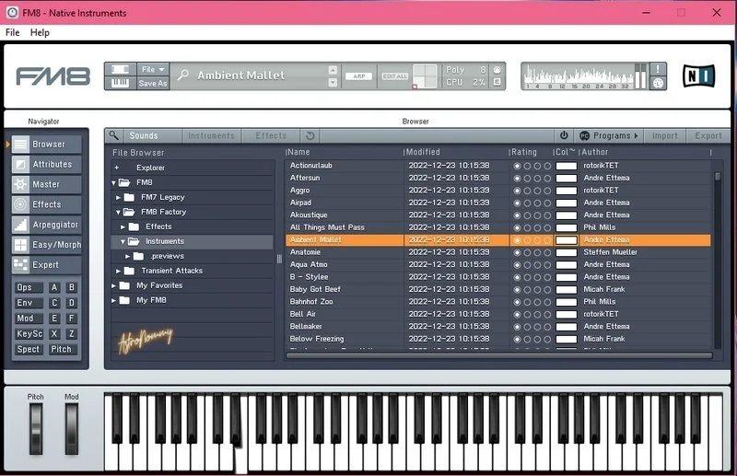Screen dimensions: 737x476
Task: Expand the Transient Attacks folder
Action: point(119,271)
